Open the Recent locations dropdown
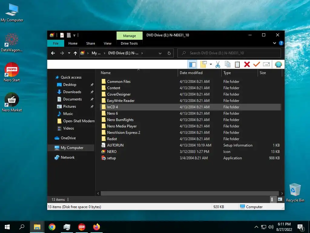The height and width of the screenshot is (233, 310). (x=69, y=53)
